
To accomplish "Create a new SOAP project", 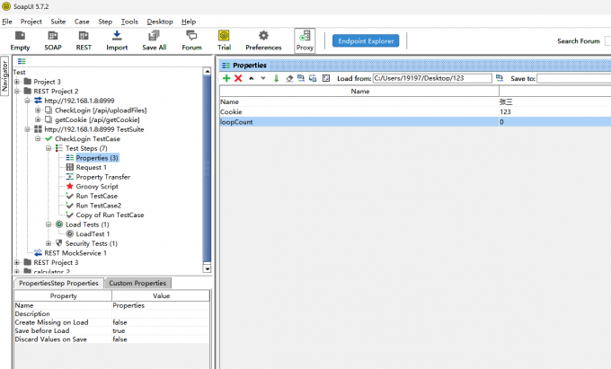I will pyautogui.click(x=53, y=40).
